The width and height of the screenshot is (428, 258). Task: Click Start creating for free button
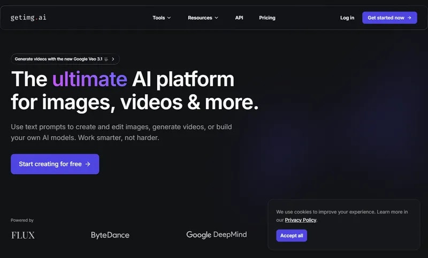55,164
